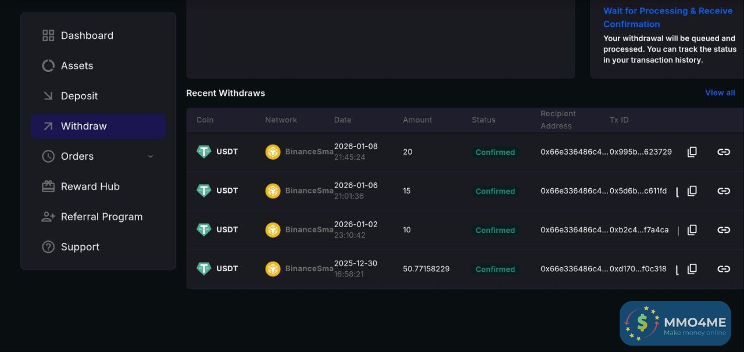Click the Wait for Processing & Receive Confirmation heading
The image size is (744, 352).
[667, 17]
